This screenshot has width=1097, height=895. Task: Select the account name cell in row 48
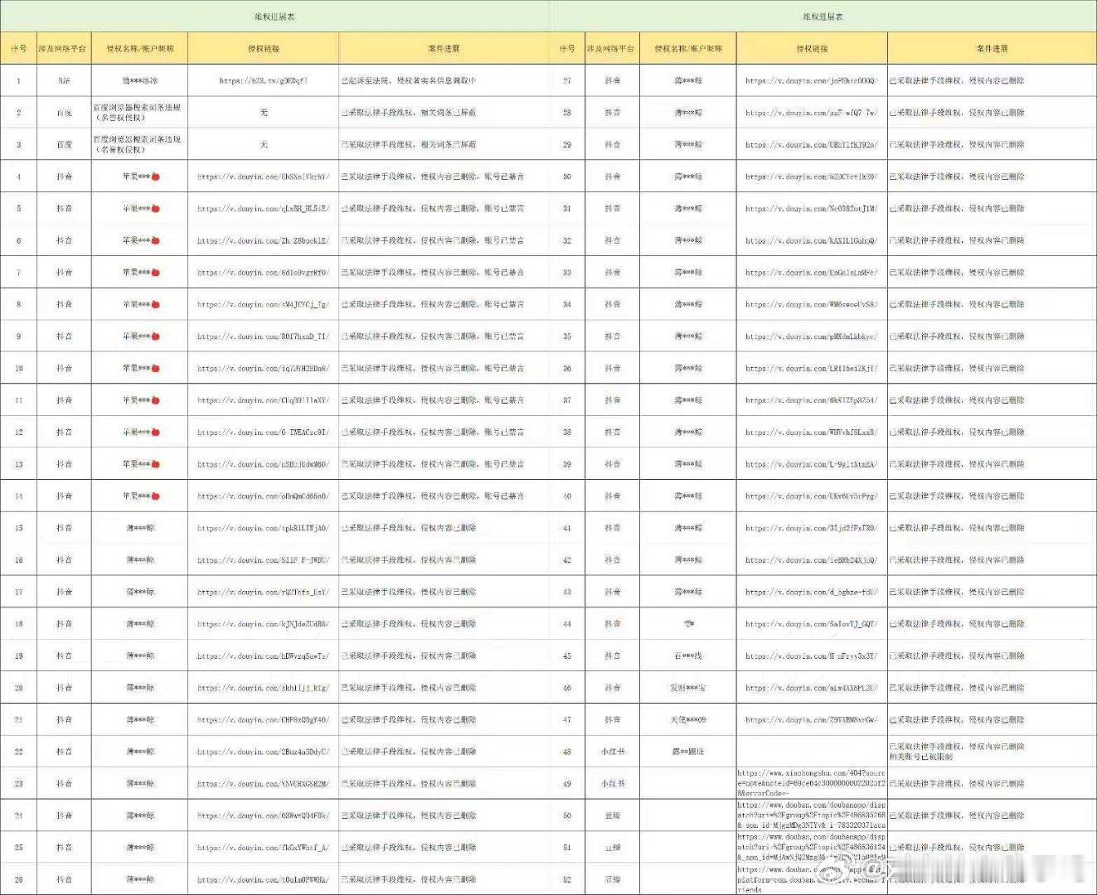click(x=687, y=751)
